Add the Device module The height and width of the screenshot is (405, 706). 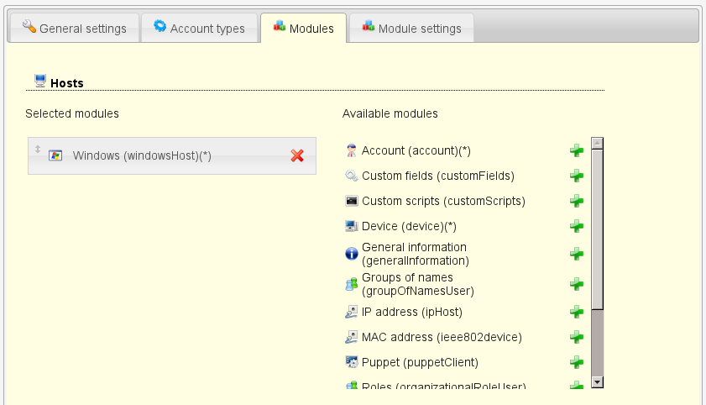577,226
